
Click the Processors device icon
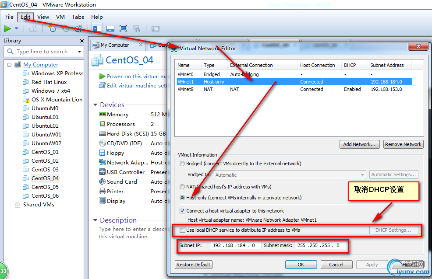[103, 124]
